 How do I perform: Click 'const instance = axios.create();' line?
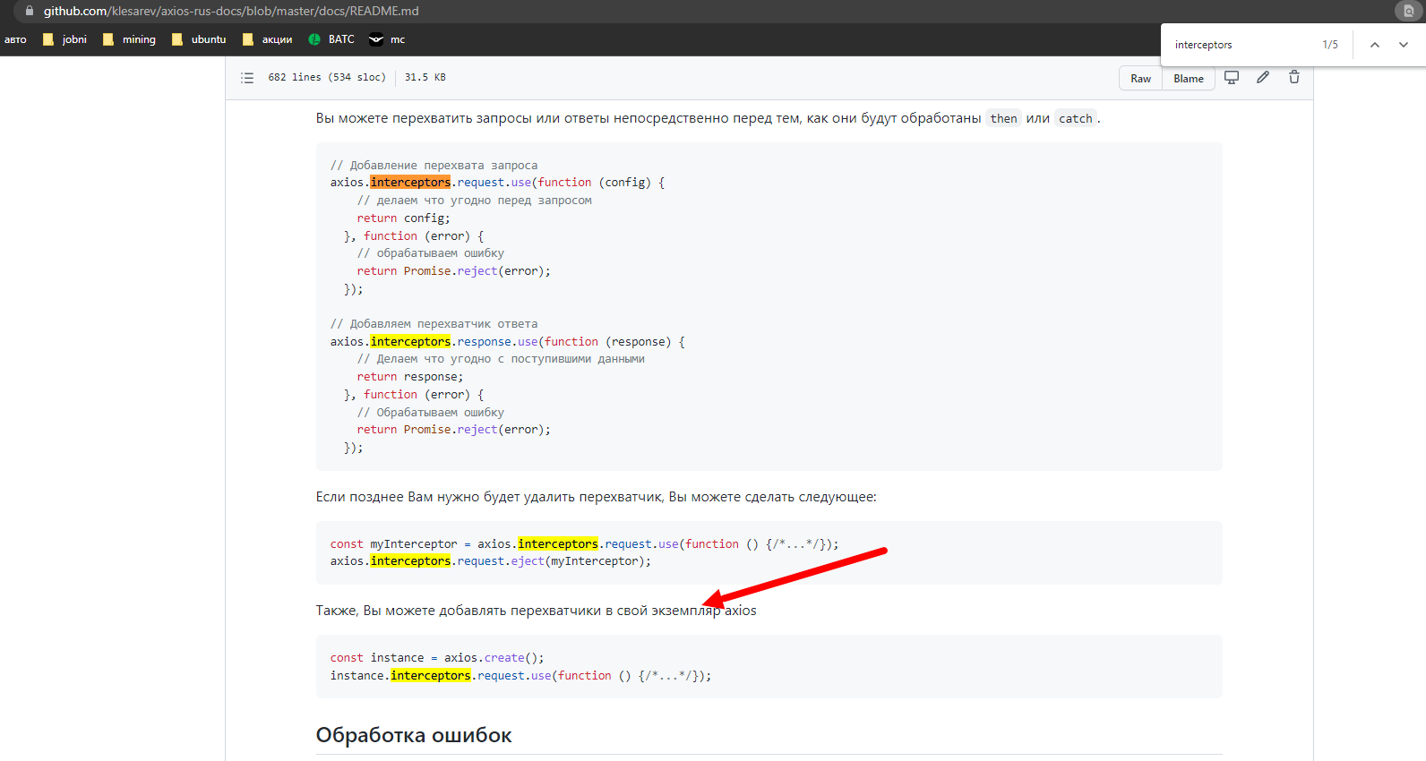pyautogui.click(x=436, y=658)
